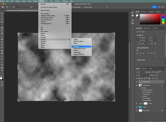Pick the Crop tool in the toolbar
Viewport: 166px width, 122px height.
click(x=2, y=25)
